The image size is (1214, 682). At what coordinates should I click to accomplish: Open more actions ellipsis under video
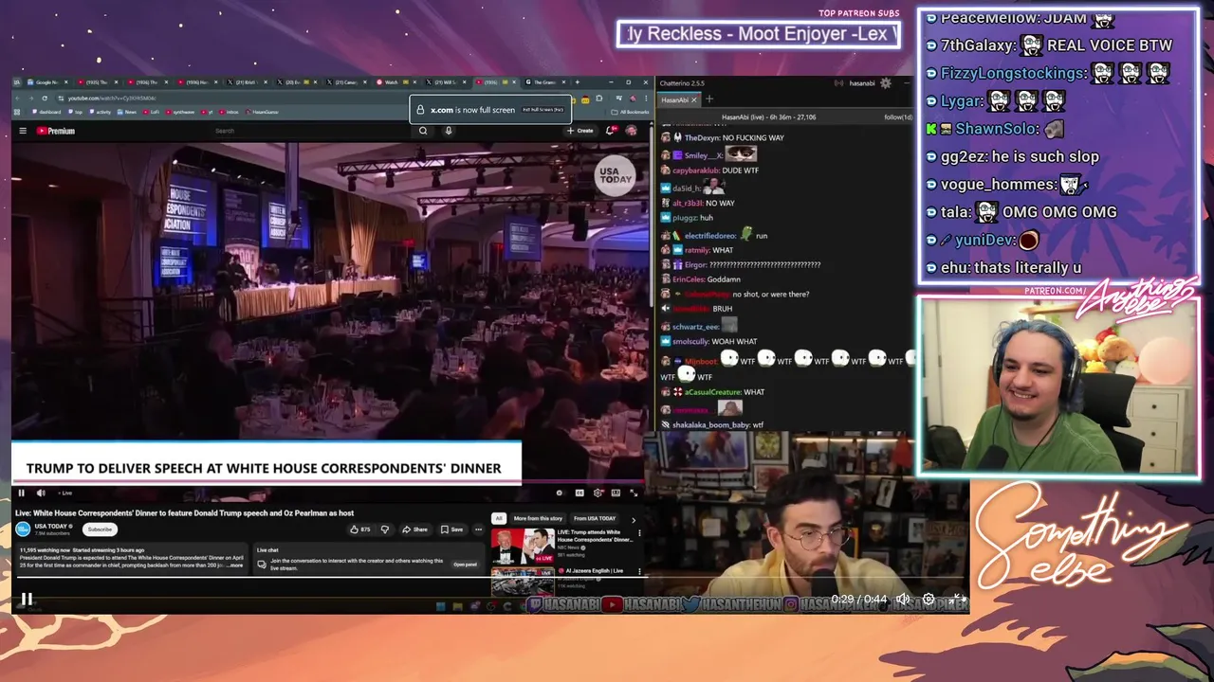pyautogui.click(x=478, y=529)
